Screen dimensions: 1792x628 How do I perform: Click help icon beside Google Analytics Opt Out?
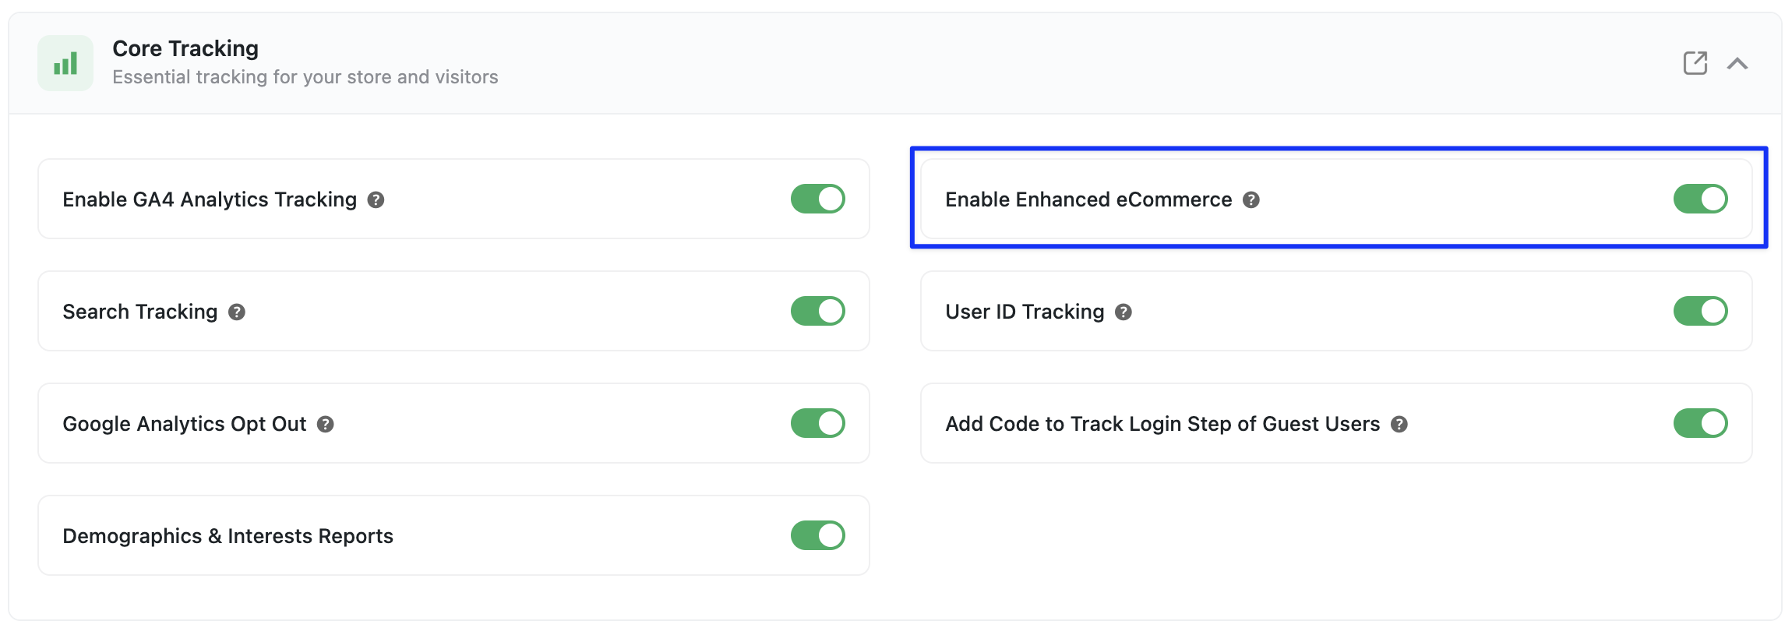[326, 425]
